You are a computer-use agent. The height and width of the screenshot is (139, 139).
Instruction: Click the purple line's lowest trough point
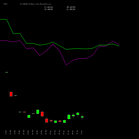click(66, 65)
